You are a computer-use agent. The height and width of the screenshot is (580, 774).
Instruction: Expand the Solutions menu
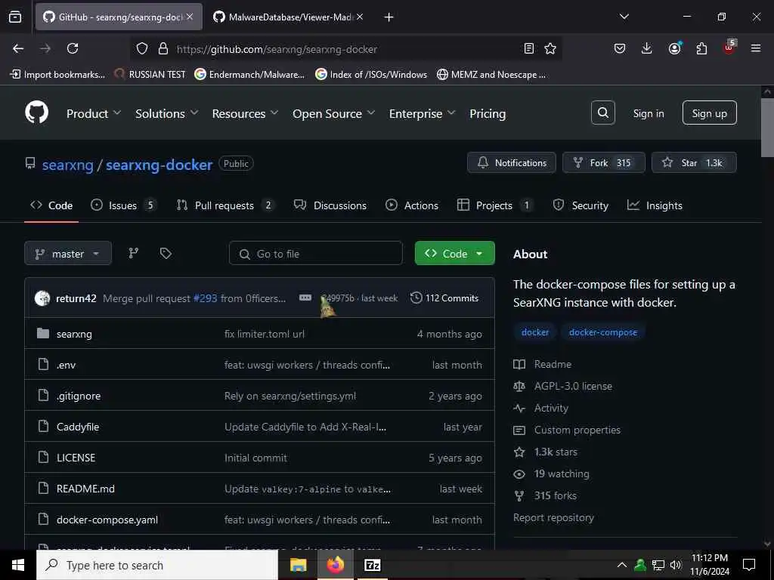pos(167,113)
